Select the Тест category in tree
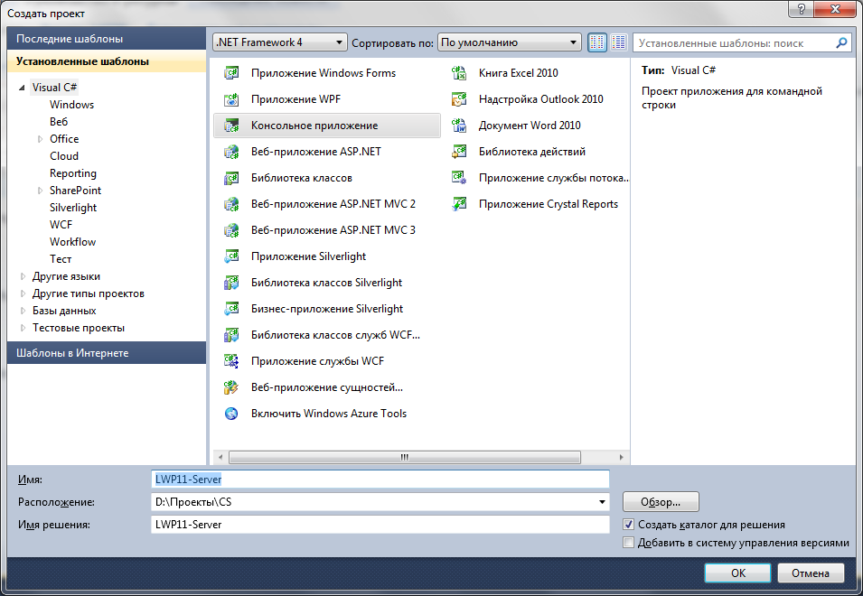Viewport: 863px width, 596px height. [61, 259]
